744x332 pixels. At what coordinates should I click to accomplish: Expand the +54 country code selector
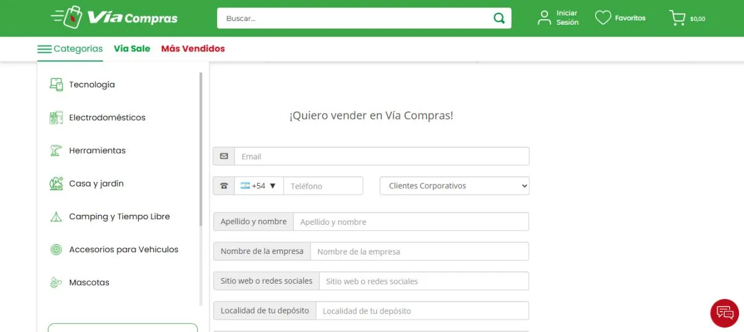tap(259, 186)
